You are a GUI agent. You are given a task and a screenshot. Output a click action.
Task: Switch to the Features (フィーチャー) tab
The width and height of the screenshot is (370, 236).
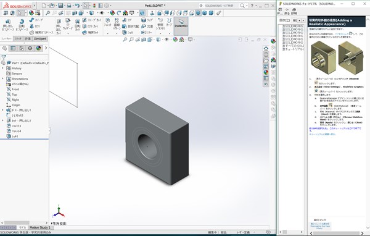point(6,38)
